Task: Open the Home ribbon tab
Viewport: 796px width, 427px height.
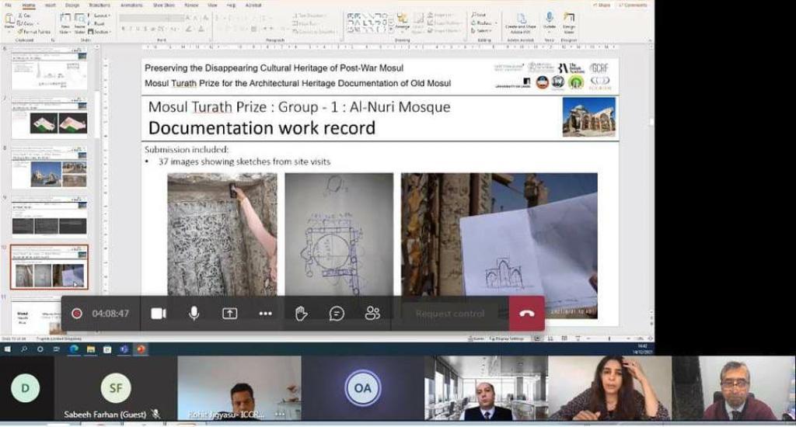Action: (x=29, y=5)
